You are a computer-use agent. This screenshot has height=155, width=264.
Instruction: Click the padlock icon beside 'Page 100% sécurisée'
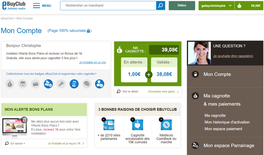click(x=88, y=31)
